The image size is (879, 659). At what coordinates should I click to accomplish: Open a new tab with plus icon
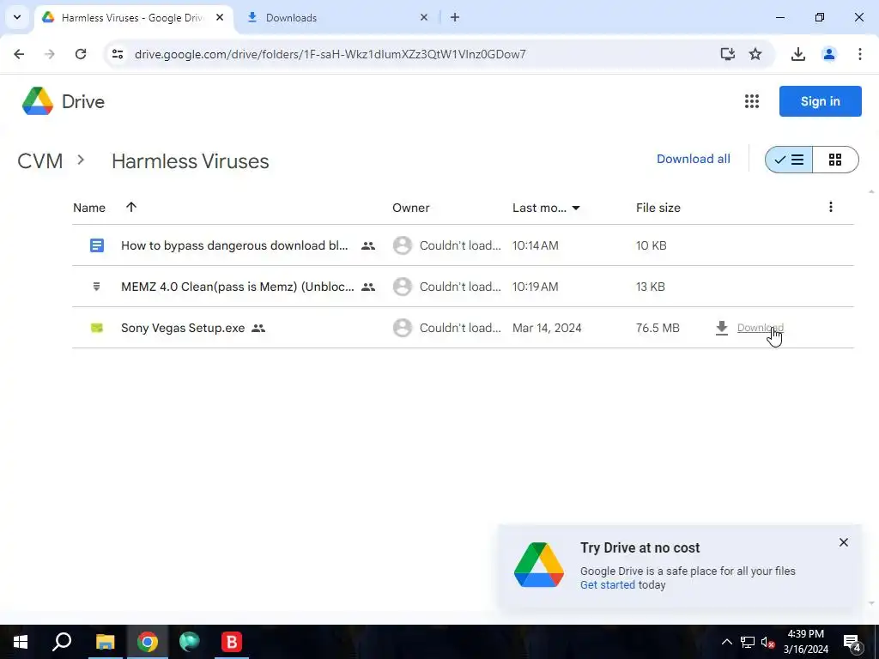coord(455,17)
